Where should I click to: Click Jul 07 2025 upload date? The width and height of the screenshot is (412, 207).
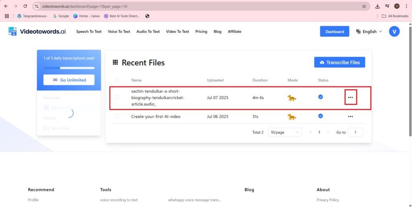218,98
